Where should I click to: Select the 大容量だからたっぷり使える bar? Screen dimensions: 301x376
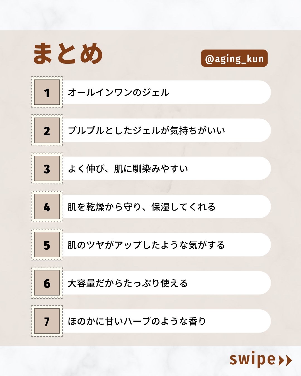point(166,283)
